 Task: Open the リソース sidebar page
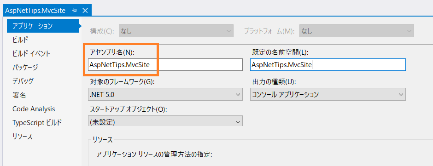click(x=23, y=137)
